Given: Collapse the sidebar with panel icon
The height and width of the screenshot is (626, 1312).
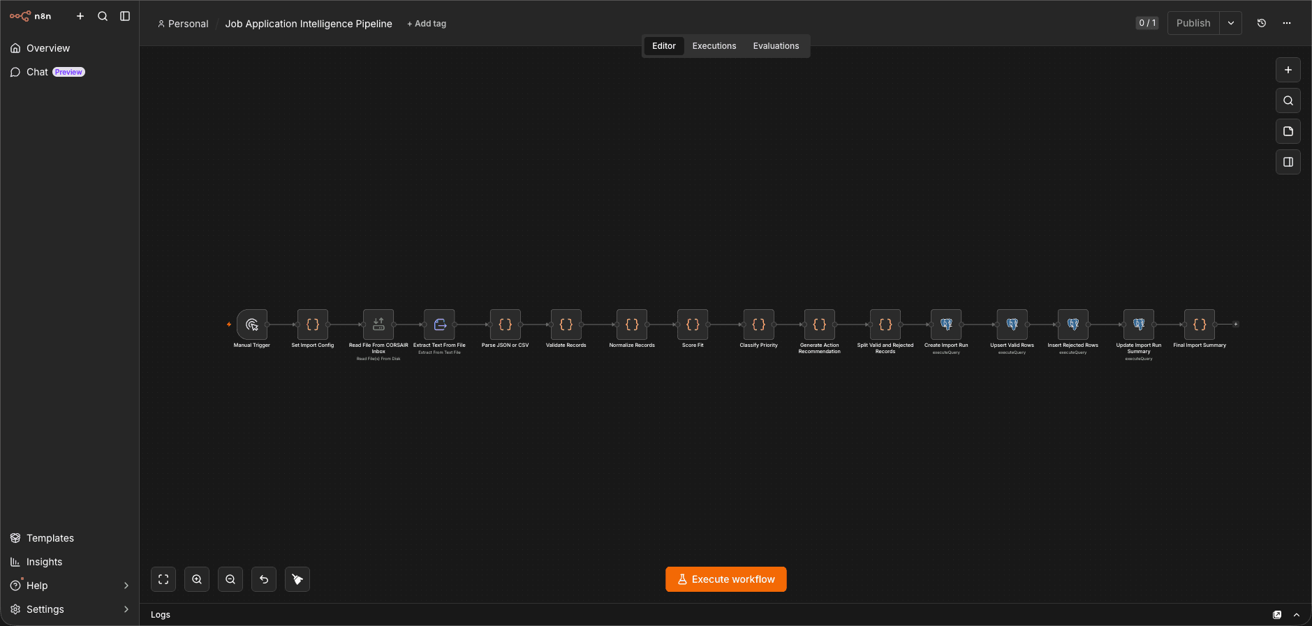Looking at the screenshot, I should click(125, 16).
